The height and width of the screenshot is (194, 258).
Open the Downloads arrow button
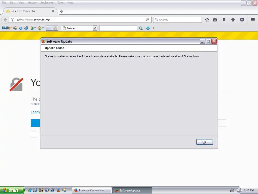[x=224, y=20]
